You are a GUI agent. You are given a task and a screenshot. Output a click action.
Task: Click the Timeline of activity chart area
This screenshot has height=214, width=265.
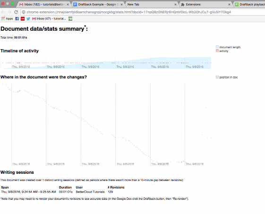pos(106,63)
